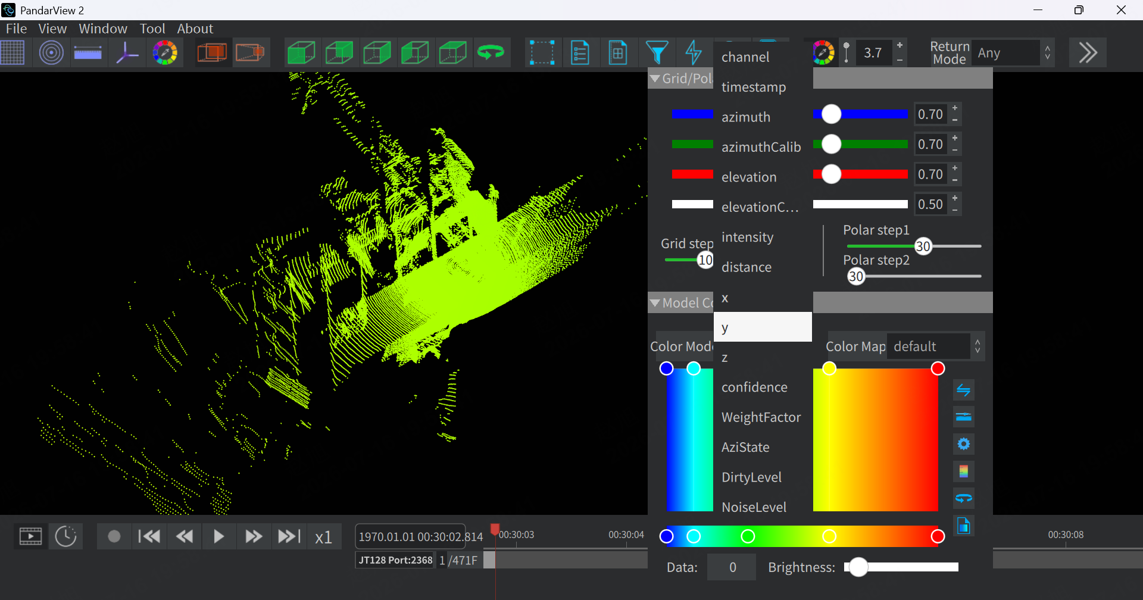Click the blue file export icon
This screenshot has height=600, width=1143.
[963, 526]
